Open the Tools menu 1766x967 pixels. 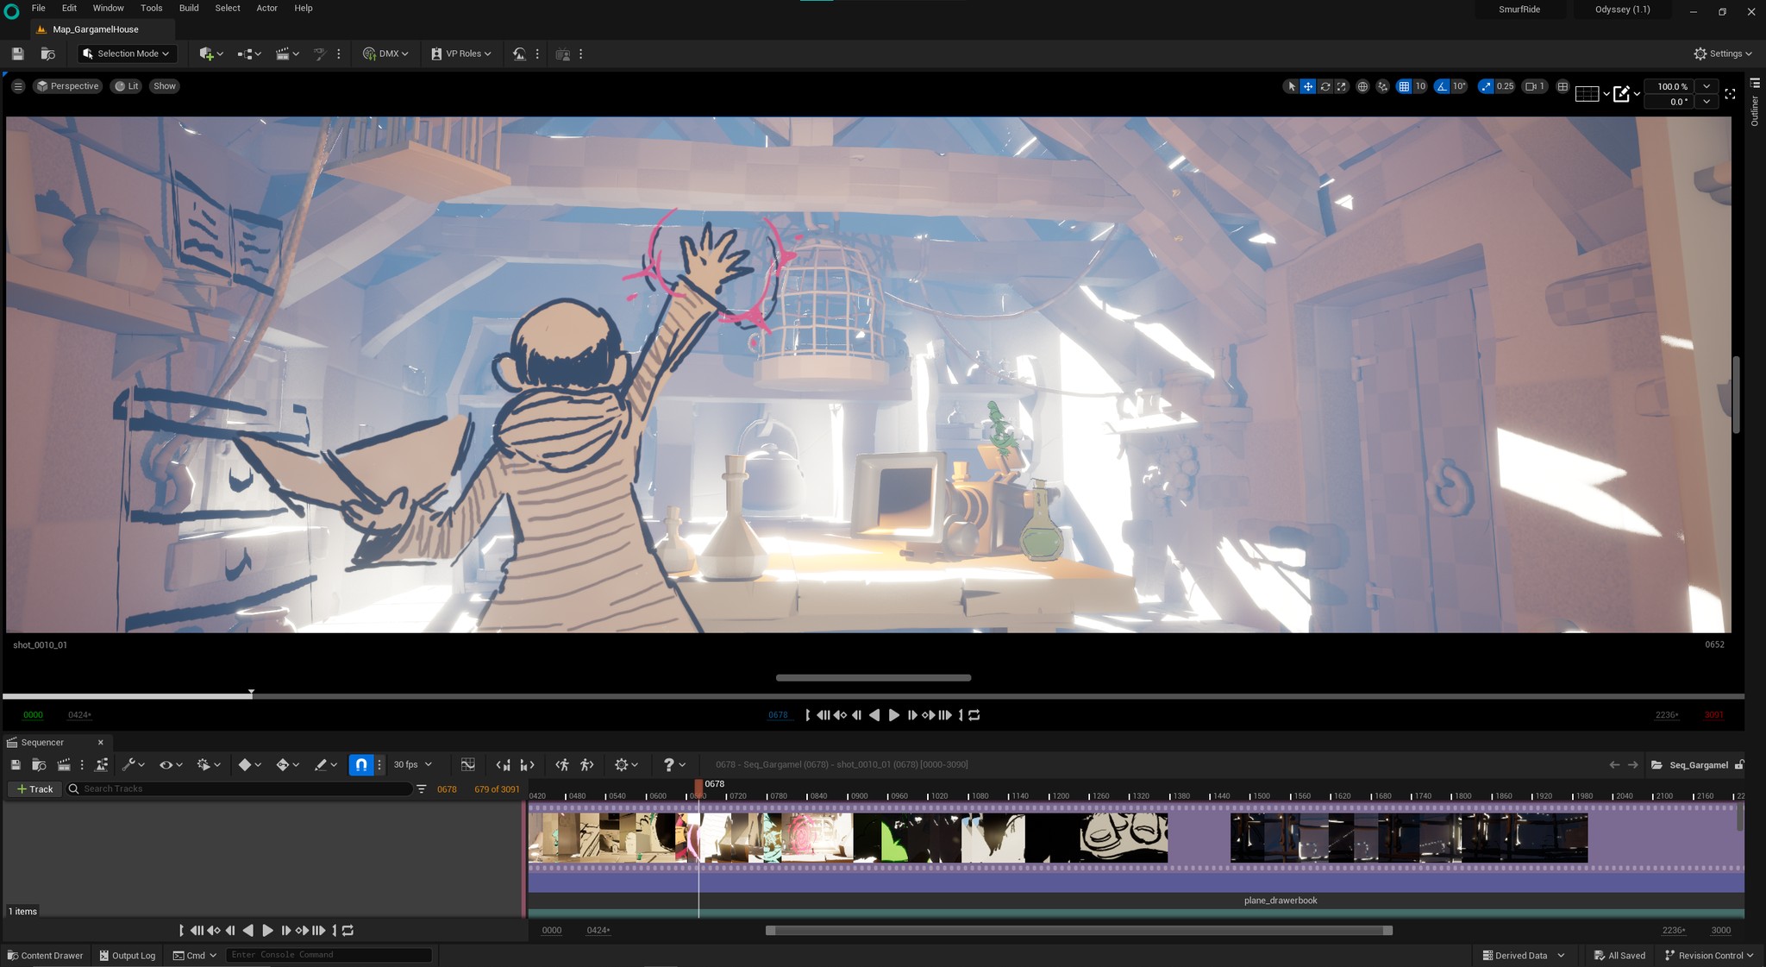pyautogui.click(x=152, y=8)
